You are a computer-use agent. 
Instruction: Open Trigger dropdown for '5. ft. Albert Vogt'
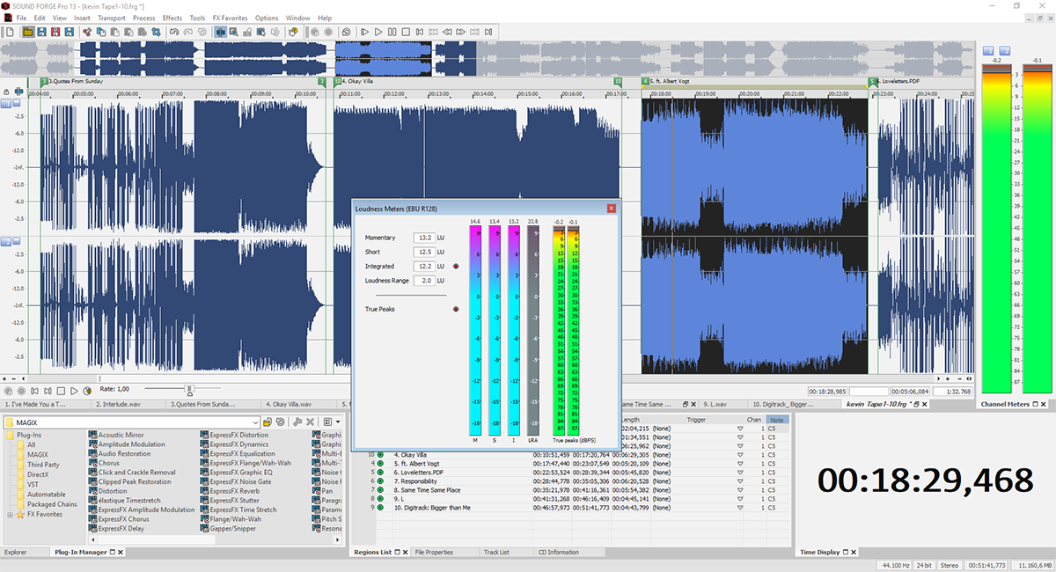click(x=741, y=463)
